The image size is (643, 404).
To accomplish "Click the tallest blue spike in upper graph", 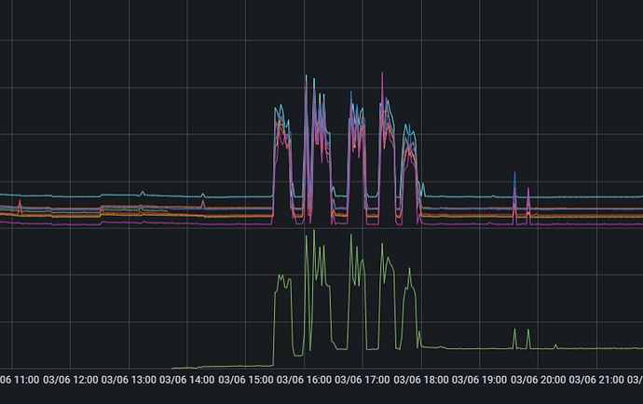I will 307,76.
